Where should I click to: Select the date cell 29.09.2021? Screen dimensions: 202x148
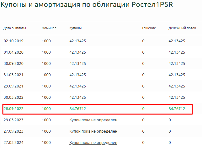13,86
